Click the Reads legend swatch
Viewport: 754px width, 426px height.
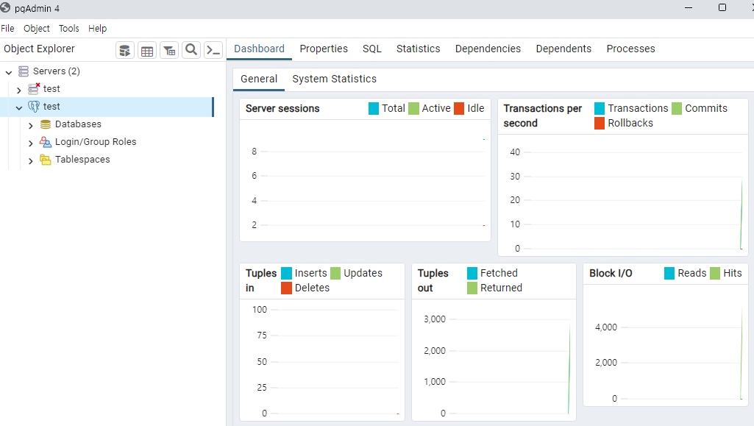click(x=669, y=274)
